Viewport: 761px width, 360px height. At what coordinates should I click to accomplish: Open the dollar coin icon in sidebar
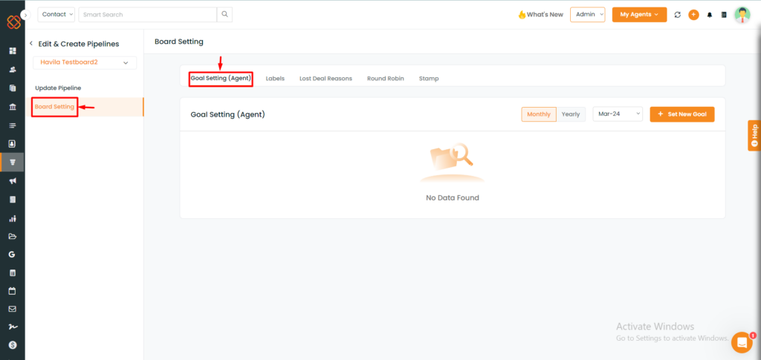[13, 345]
